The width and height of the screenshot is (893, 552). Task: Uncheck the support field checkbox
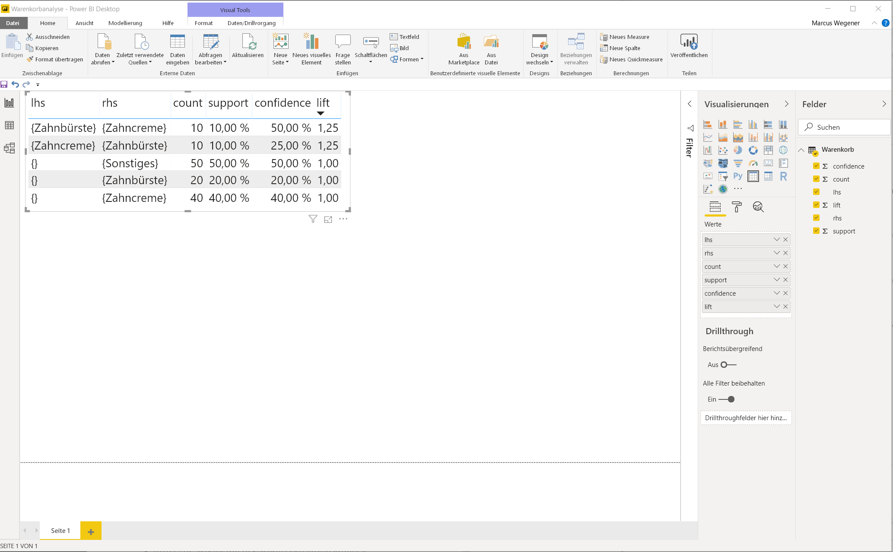(x=816, y=231)
